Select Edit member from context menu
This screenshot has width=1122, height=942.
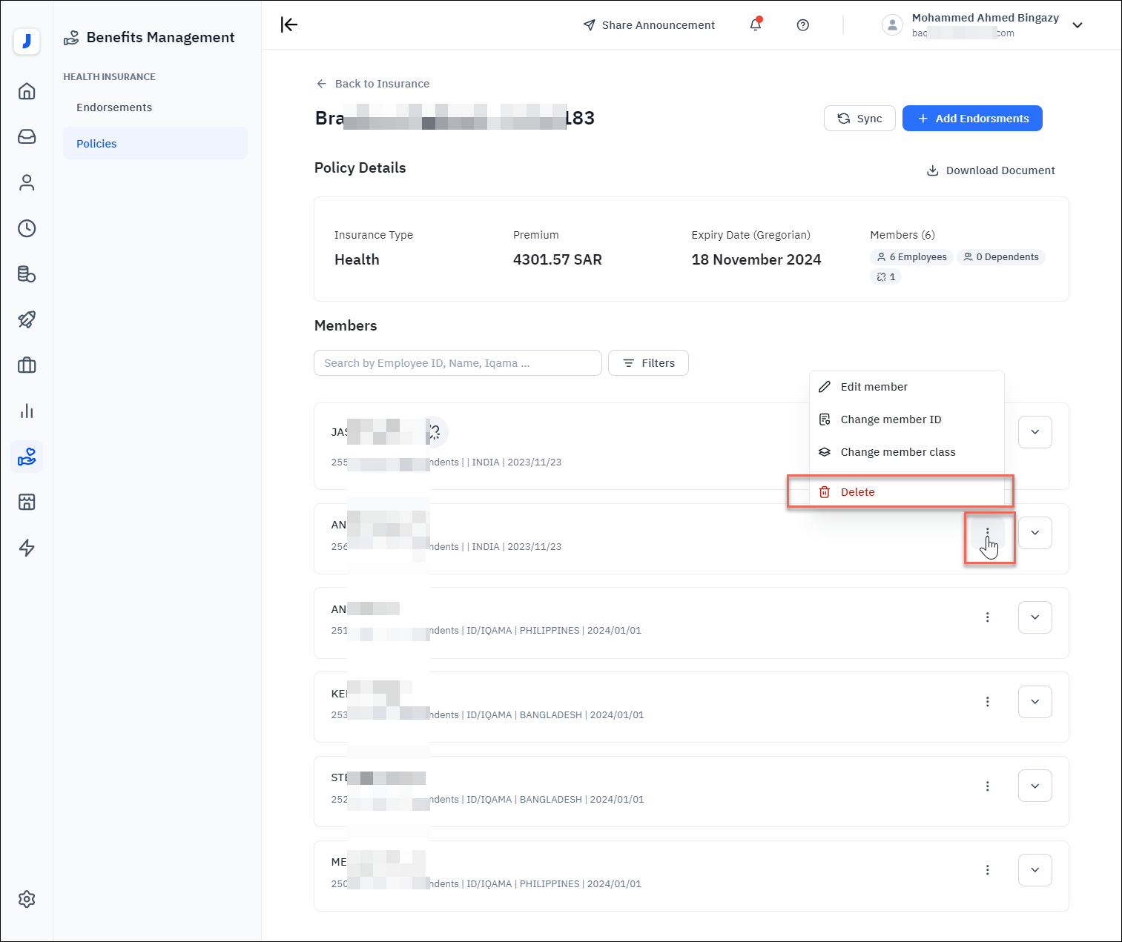(874, 387)
